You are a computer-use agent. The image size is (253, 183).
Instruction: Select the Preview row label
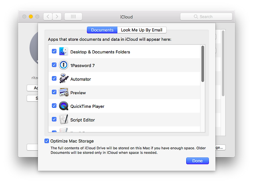pos(78,93)
